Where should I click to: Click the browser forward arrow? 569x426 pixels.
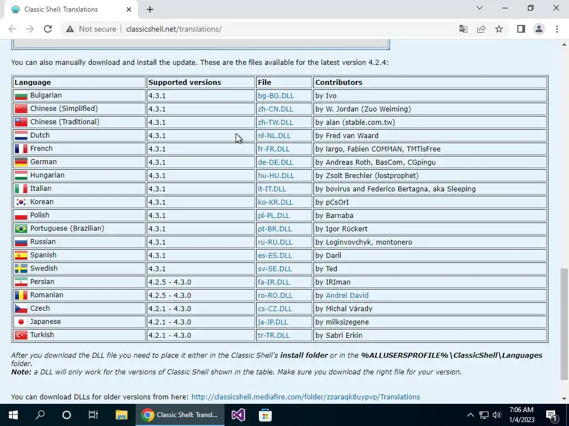pyautogui.click(x=30, y=29)
